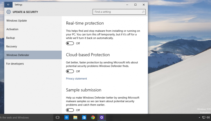Show hidden system tray icons
211x121 pixels.
[199, 118]
